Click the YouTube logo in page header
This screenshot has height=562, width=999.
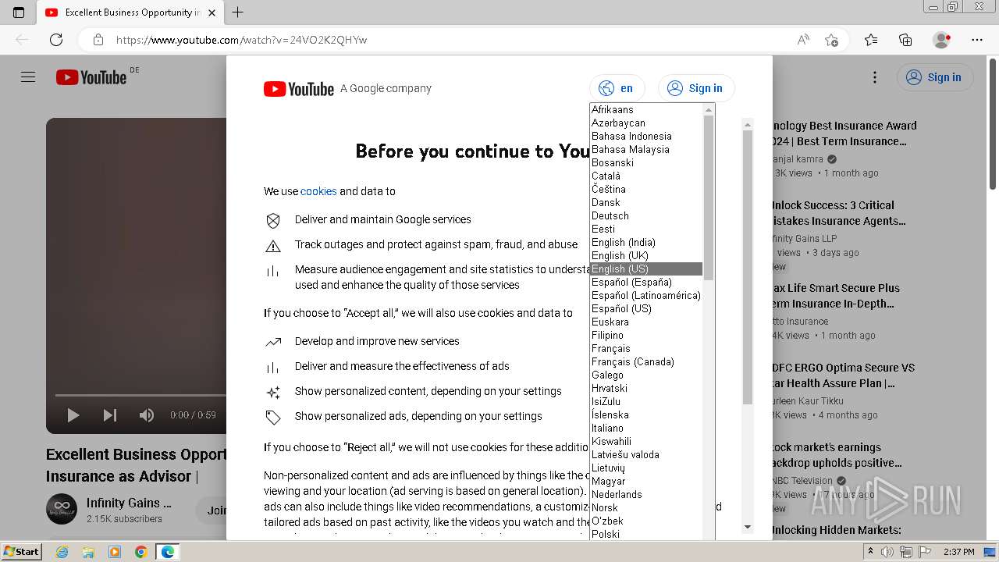[x=91, y=77]
